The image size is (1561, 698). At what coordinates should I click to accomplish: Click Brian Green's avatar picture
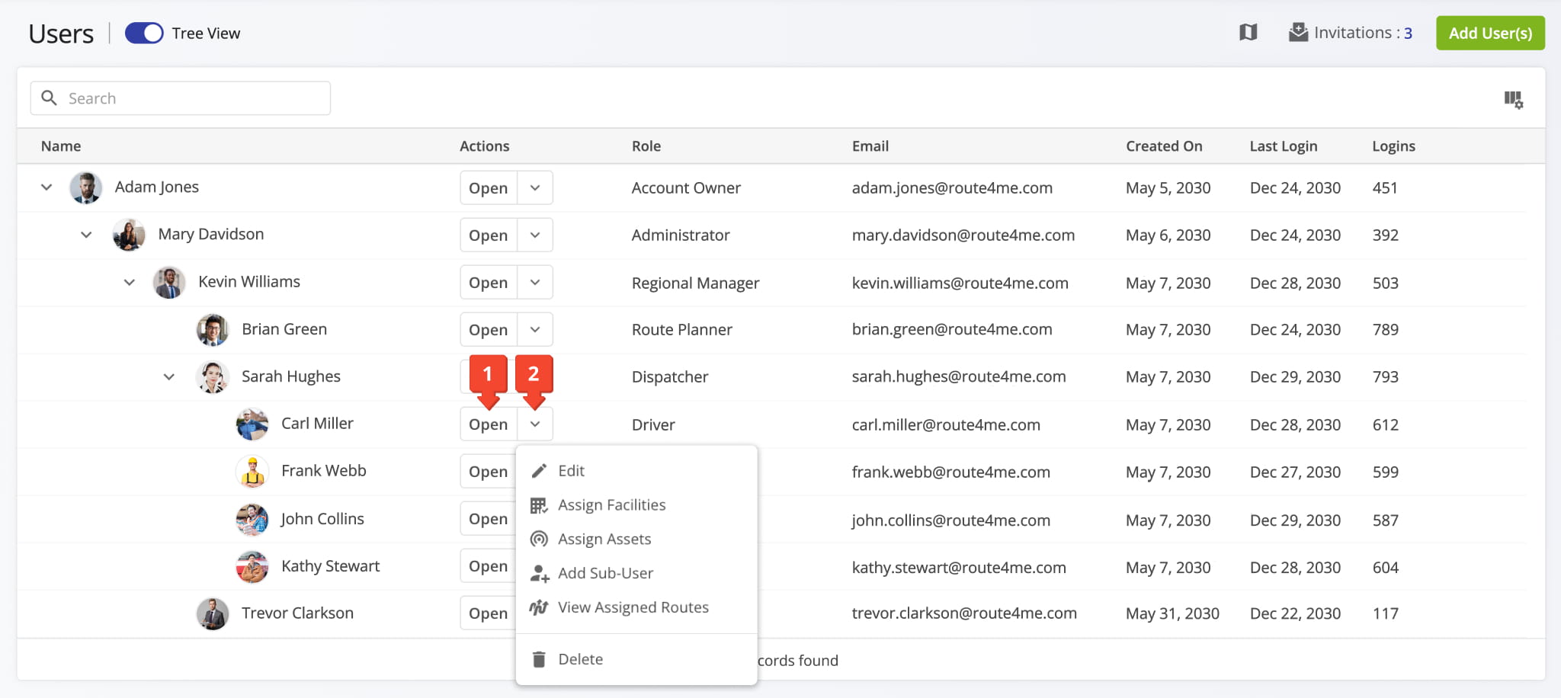tap(213, 329)
